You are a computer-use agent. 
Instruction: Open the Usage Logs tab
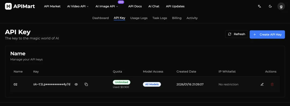click(139, 18)
